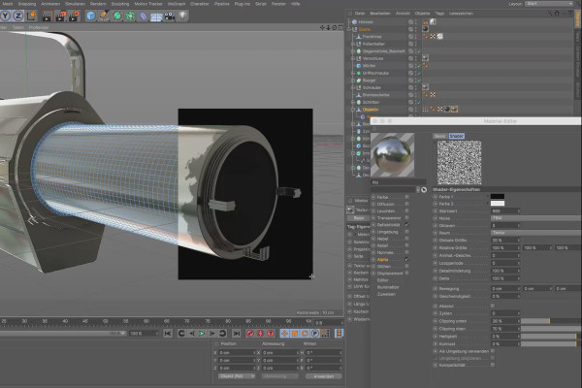Check the Absolut option checkbox
Image resolution: width=582 pixels, height=388 pixels.
493,306
